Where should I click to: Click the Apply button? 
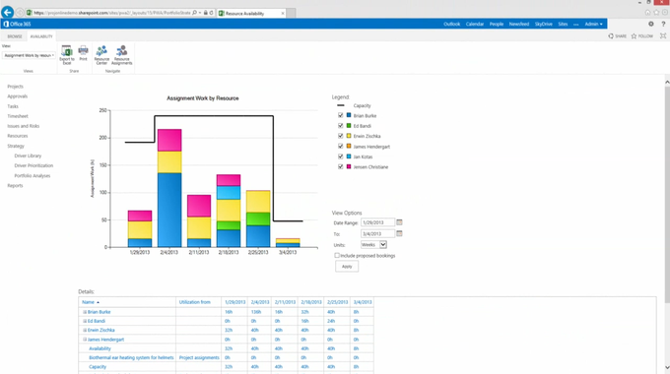tap(347, 267)
